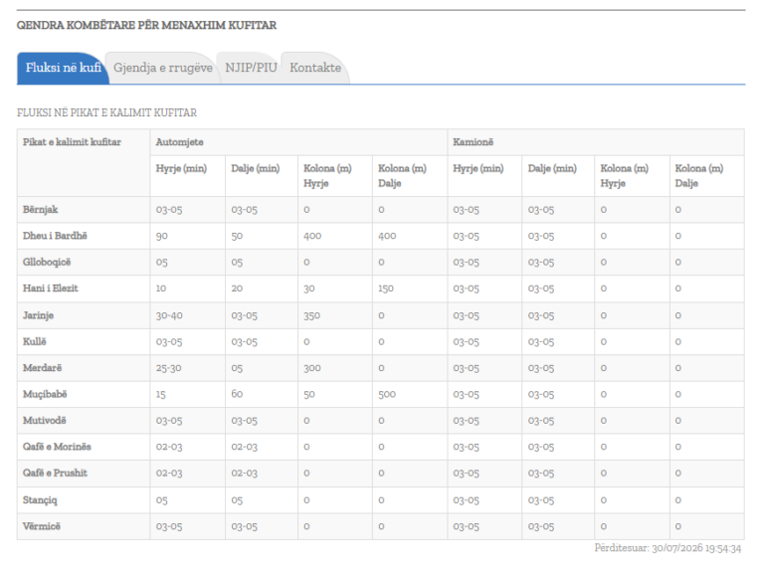Click the 90 entry time for Dheu i Bardhë
Viewport: 764px width, 575px height.
click(162, 236)
